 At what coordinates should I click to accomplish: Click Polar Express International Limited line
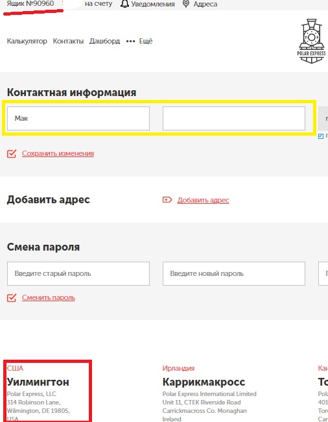tap(209, 393)
